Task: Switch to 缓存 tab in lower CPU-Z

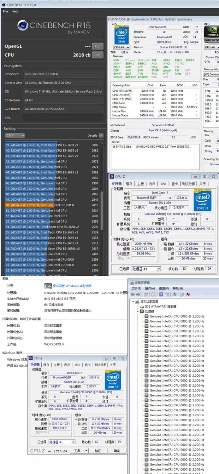Action: [x=46, y=365]
